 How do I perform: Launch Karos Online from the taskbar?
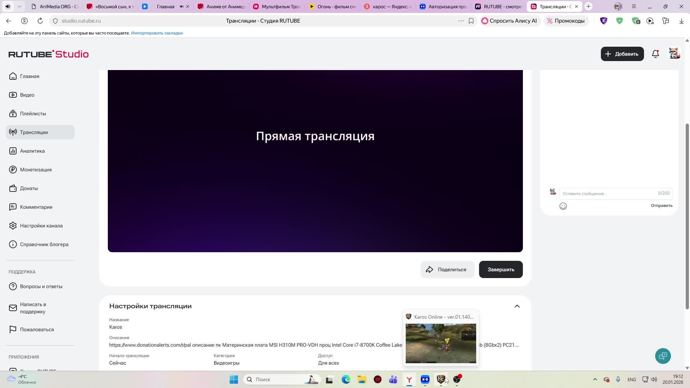tap(441, 379)
